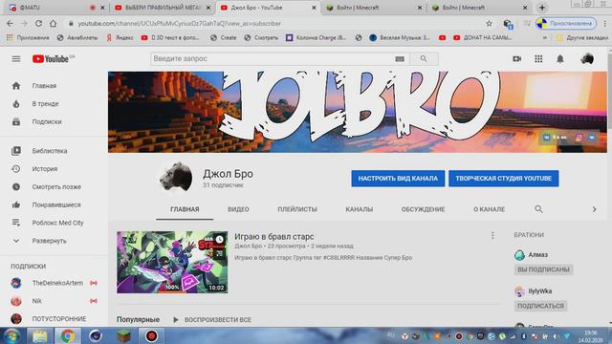Open the Chrome three-dot menu
Viewport: 612px width, 344px height.
pos(605,23)
